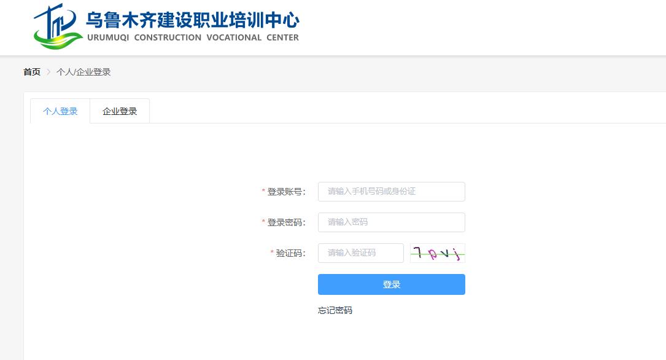Click the breadcrumb arrow separator after 首页
This screenshot has height=360, width=666.
point(48,72)
